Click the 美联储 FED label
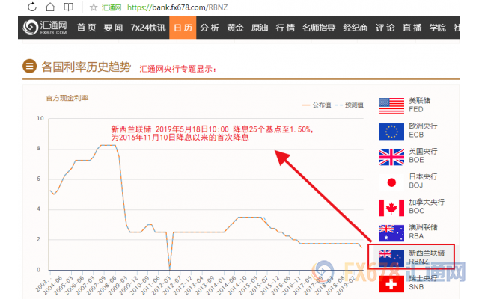The width and height of the screenshot is (479, 299). pos(419,105)
